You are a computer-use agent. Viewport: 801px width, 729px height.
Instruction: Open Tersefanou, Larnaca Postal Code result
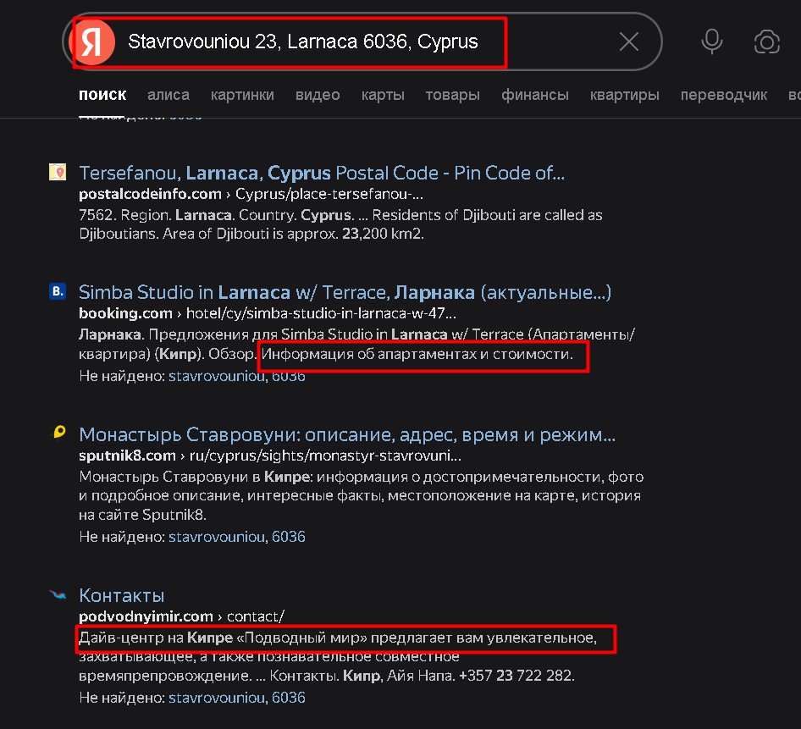[321, 173]
